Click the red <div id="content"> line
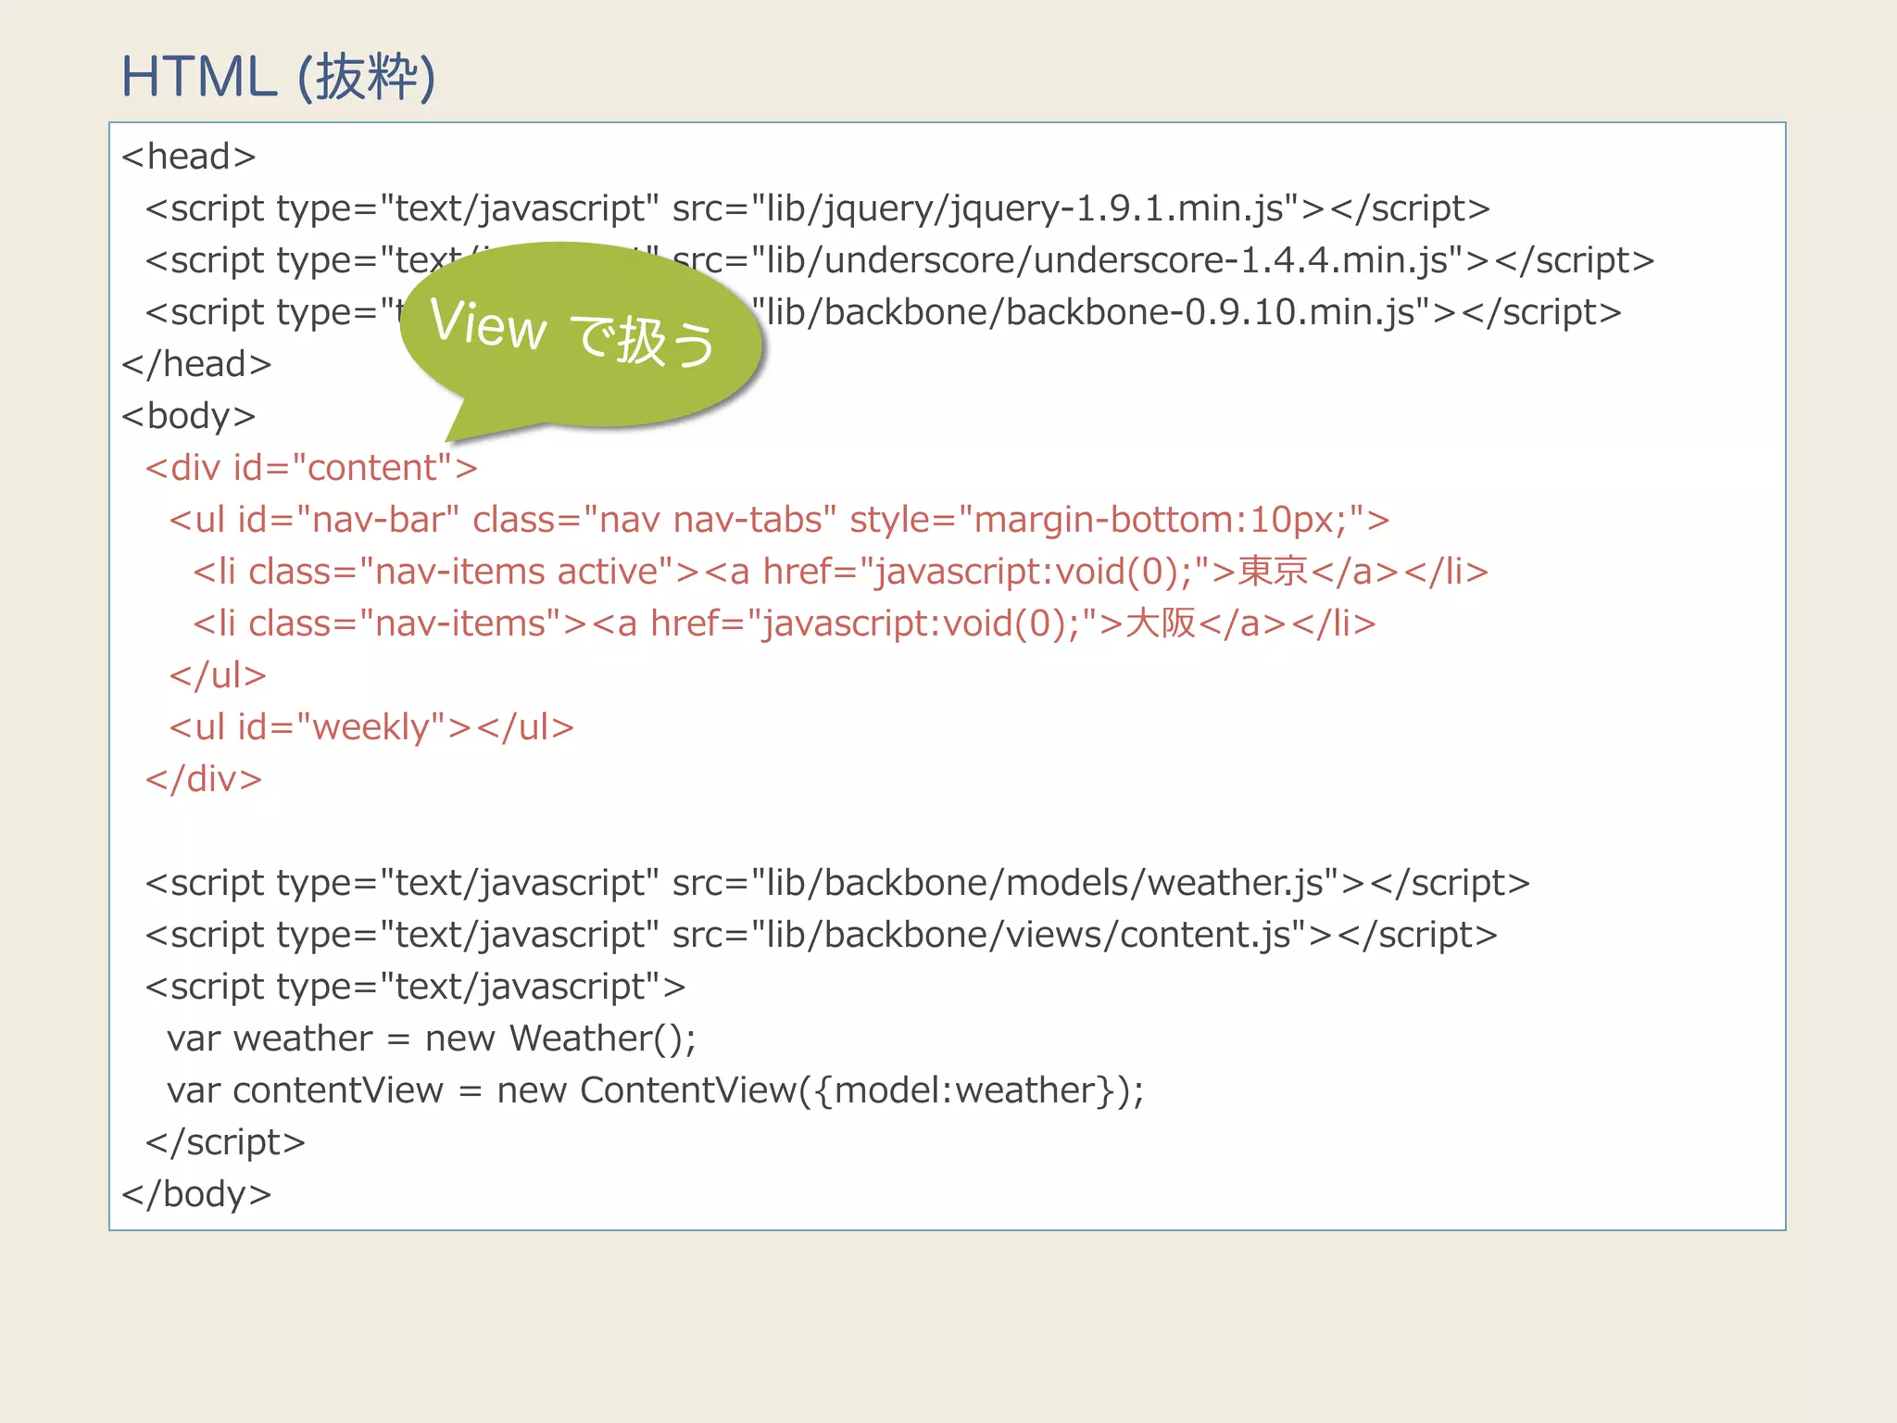The height and width of the screenshot is (1423, 1897). 311,468
